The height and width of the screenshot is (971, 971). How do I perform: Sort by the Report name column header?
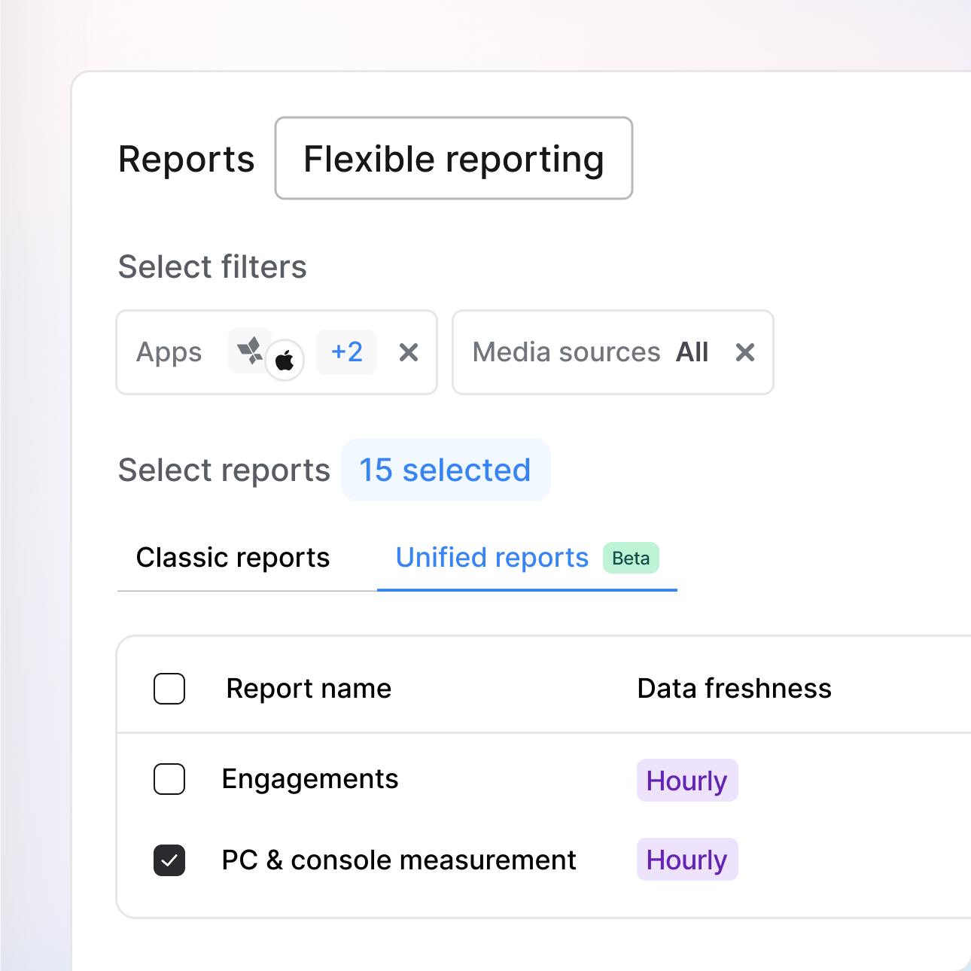pos(309,688)
